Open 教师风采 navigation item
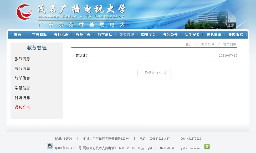 pos(61,34)
